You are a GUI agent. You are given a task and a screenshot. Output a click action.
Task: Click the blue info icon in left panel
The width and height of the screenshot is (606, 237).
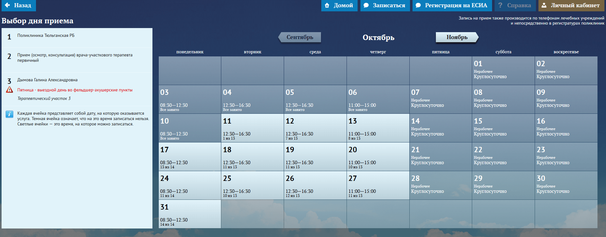point(9,114)
